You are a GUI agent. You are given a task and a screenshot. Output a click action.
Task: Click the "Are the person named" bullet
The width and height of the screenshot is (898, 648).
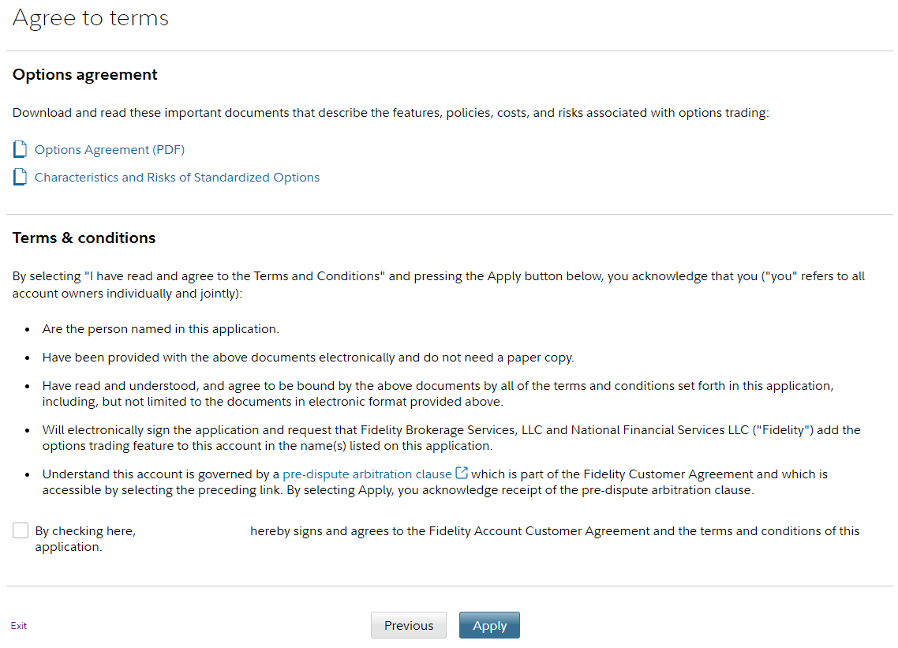coord(161,329)
